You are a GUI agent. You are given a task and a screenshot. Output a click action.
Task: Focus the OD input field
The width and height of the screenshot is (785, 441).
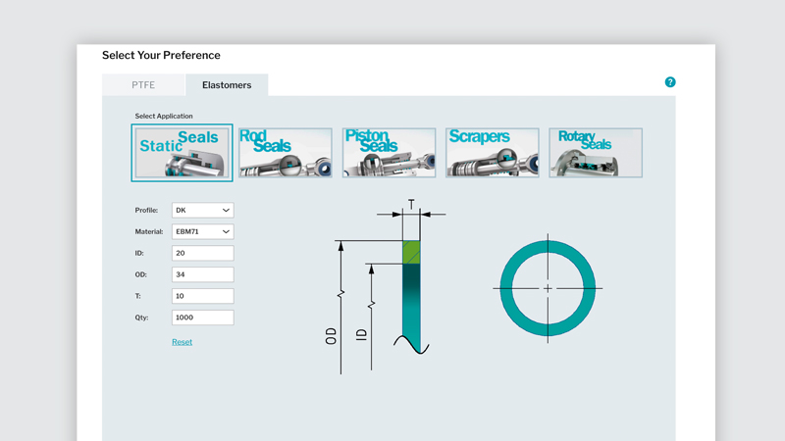pyautogui.click(x=202, y=274)
